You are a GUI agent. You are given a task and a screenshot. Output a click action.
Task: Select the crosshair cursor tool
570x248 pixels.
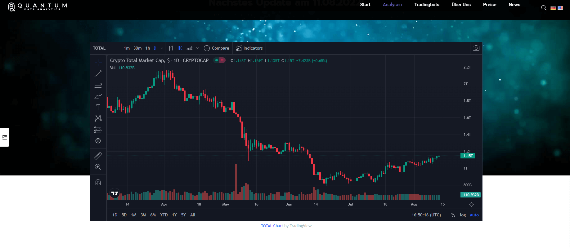98,63
